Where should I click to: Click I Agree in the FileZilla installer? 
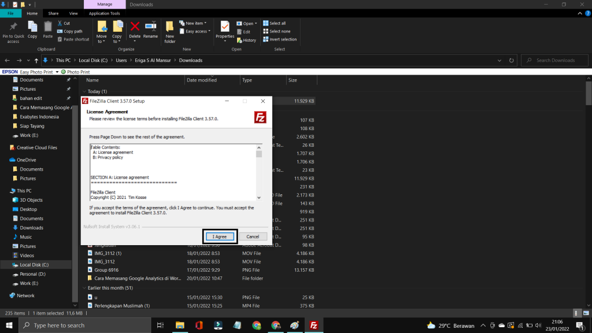pos(219,236)
